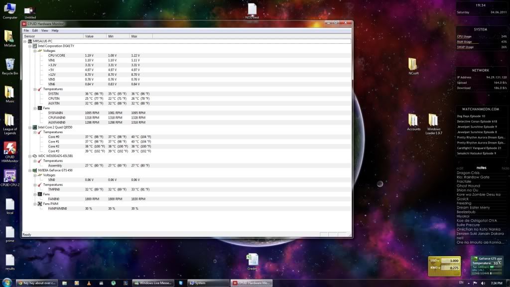Switch to Windows Live Messenger taskbar button
This screenshot has height=287, width=510.
[153, 283]
